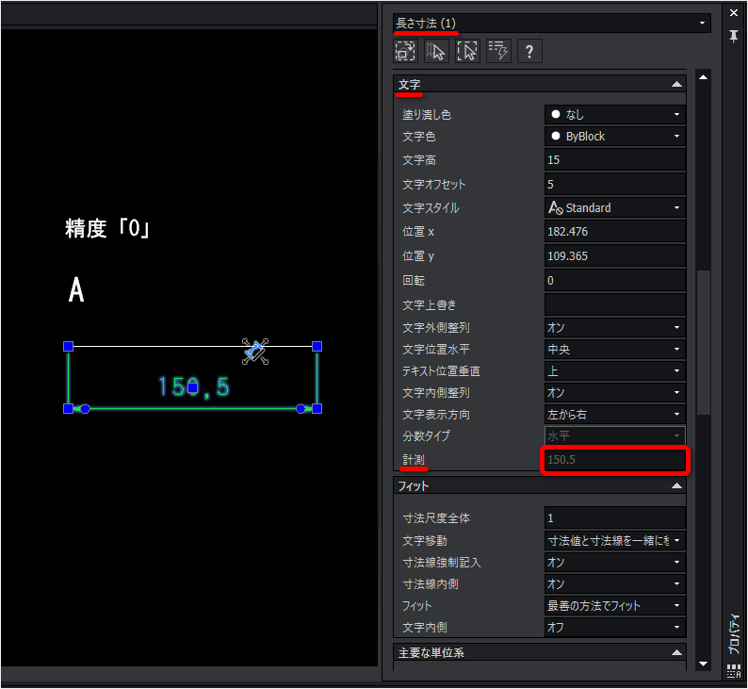
Task: Open the フィット 最善の方法でフィット dropdown
Action: (x=615, y=606)
